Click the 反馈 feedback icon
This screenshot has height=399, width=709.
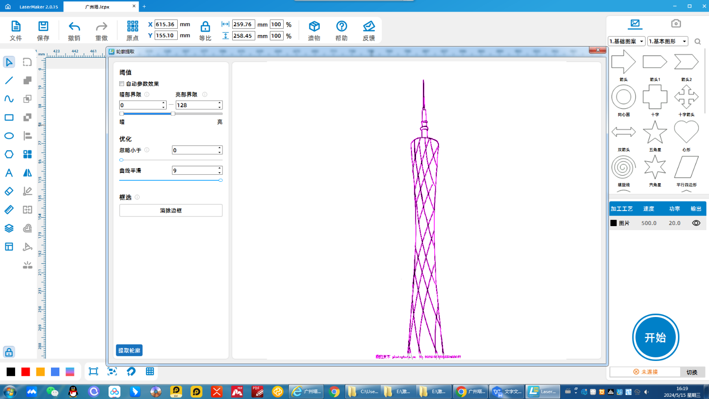point(369,27)
